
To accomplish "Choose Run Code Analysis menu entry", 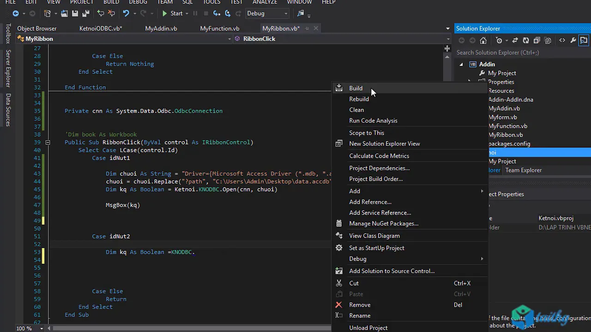I will (410, 121).
